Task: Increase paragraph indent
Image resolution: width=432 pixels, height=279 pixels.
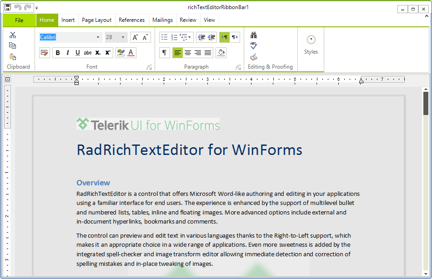Action: pyautogui.click(x=211, y=37)
